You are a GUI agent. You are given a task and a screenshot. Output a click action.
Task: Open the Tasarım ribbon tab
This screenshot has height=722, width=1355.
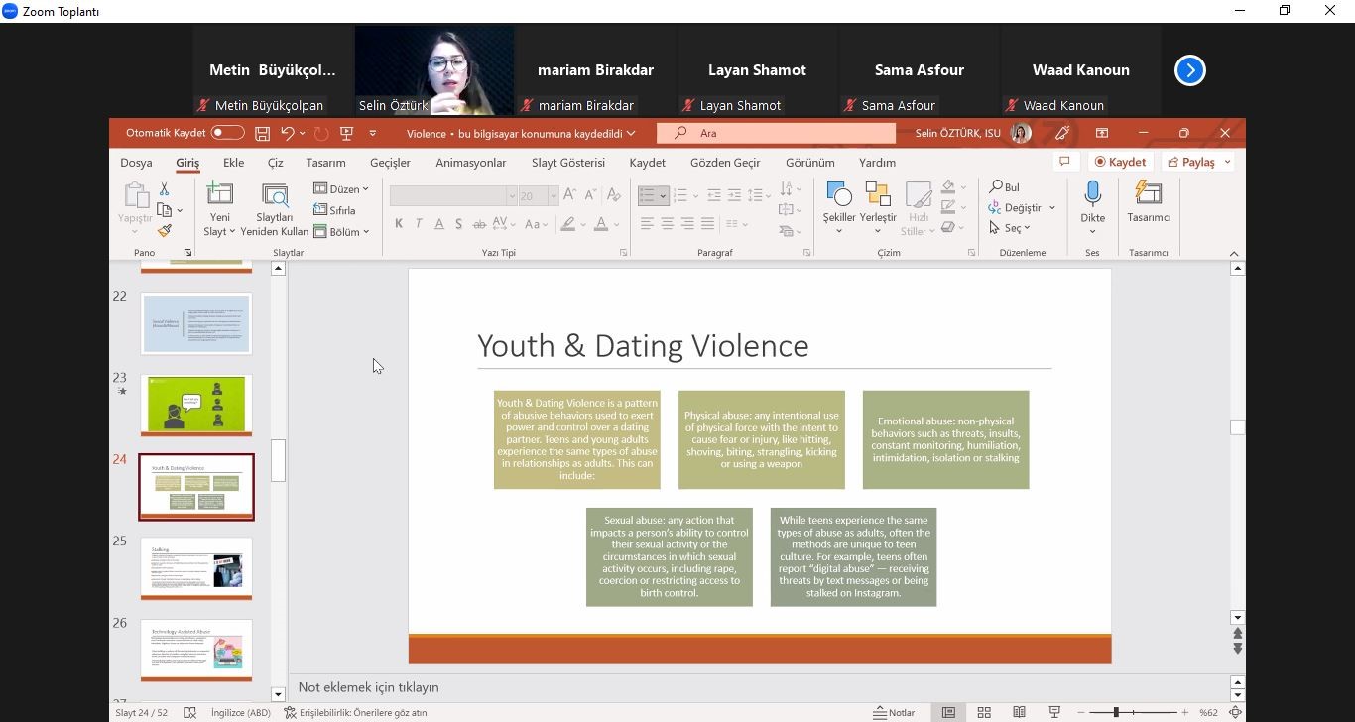[325, 163]
